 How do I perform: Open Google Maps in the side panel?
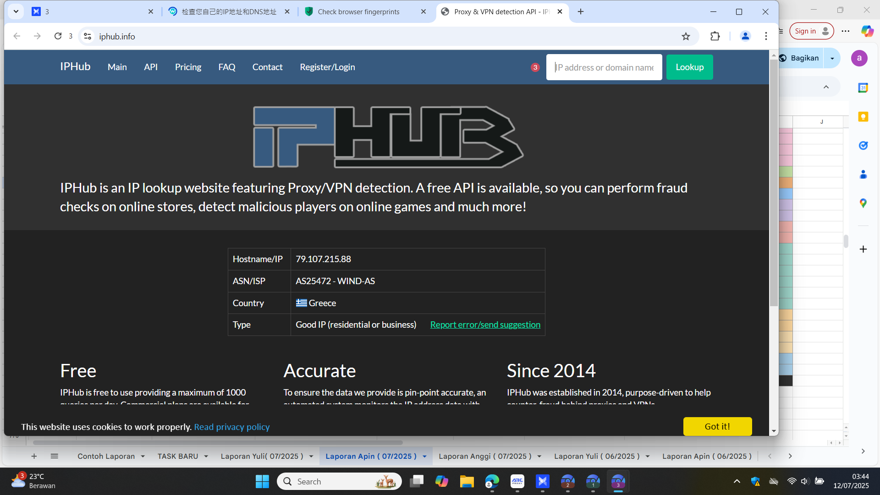[863, 203]
